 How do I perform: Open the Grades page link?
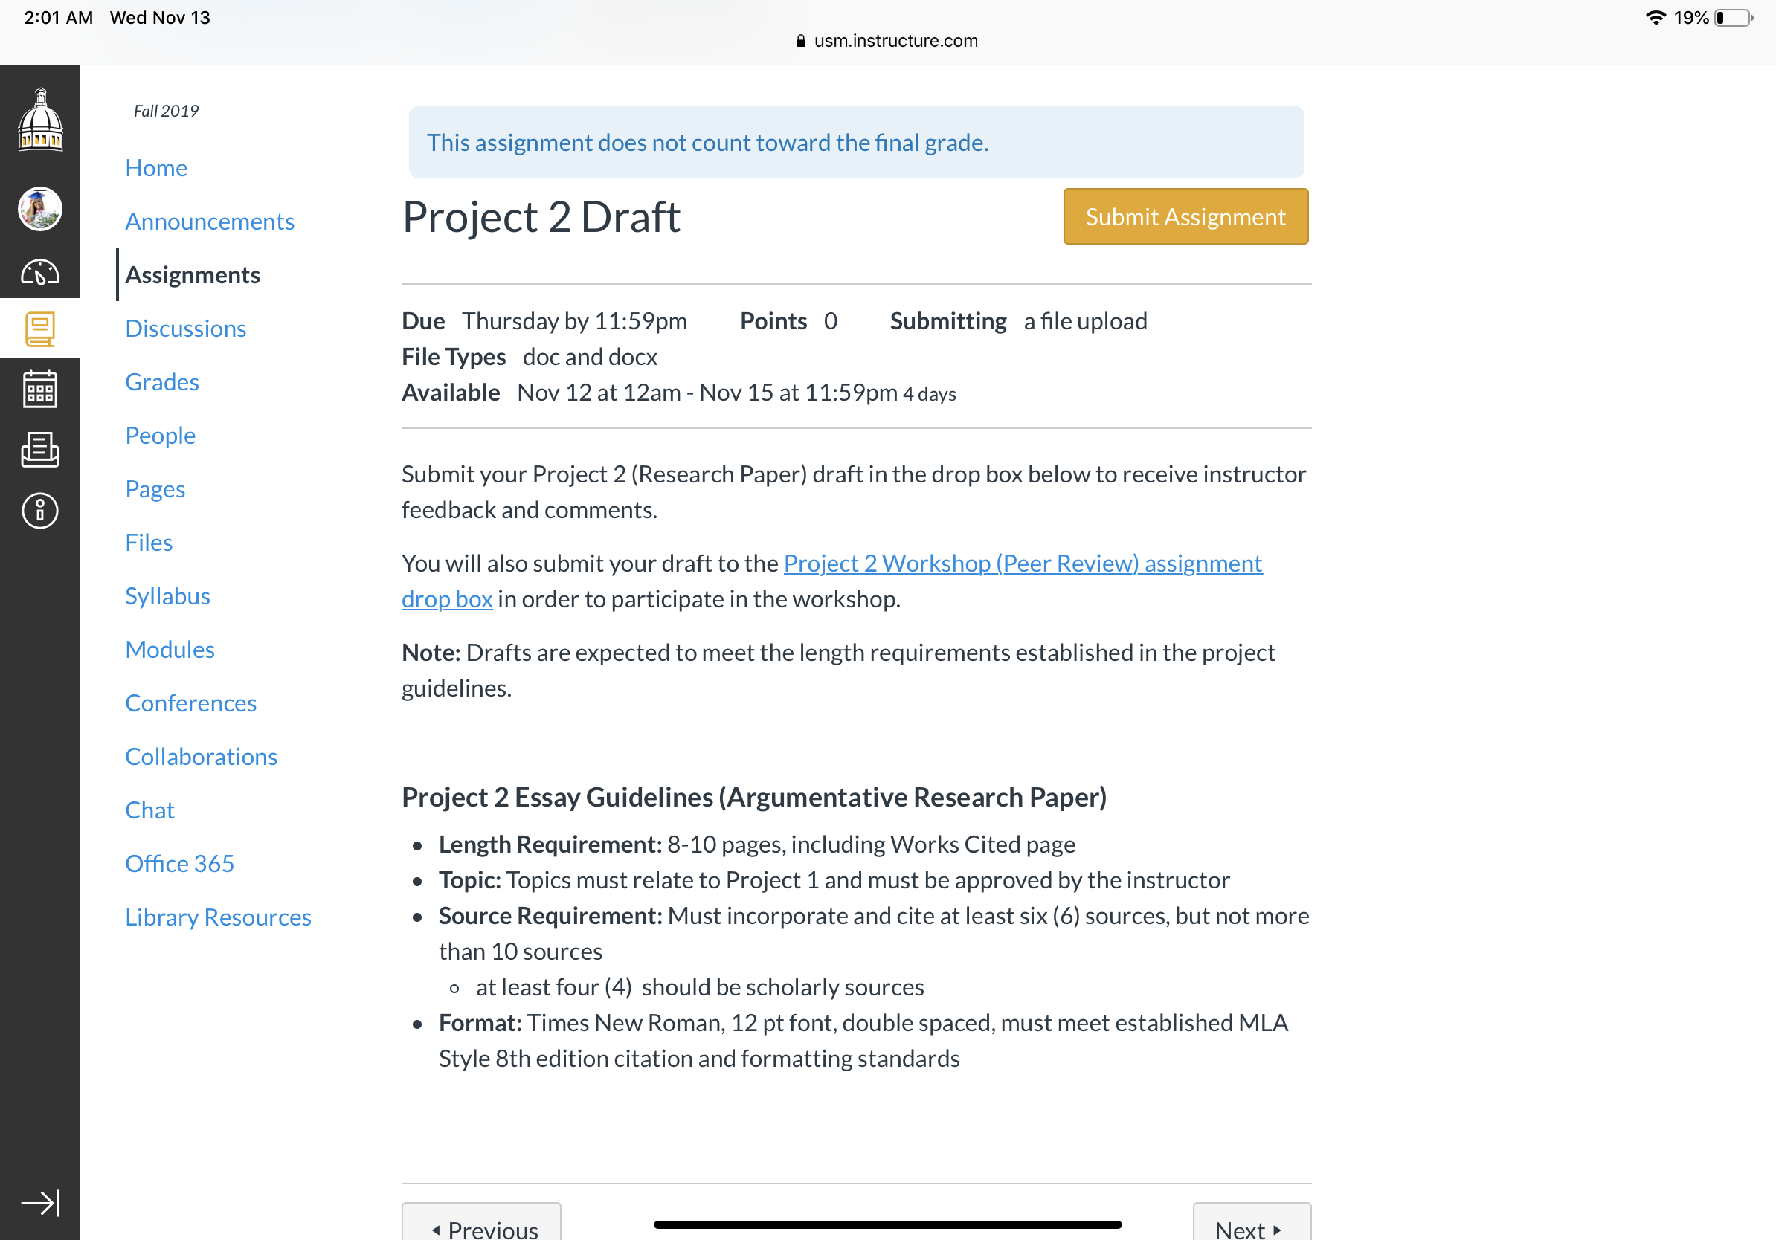point(162,382)
